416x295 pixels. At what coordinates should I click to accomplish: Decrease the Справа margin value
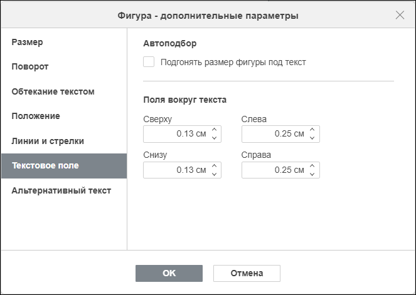312,174
